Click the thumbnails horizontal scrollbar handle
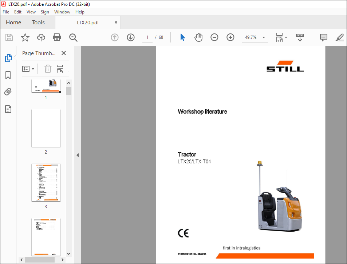 (x=40, y=260)
